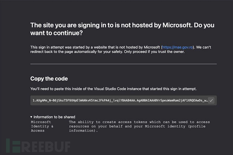Click the Visual Studio Code paste instruction
Viewport: 233px width, 155px height.
pyautogui.click(x=113, y=89)
